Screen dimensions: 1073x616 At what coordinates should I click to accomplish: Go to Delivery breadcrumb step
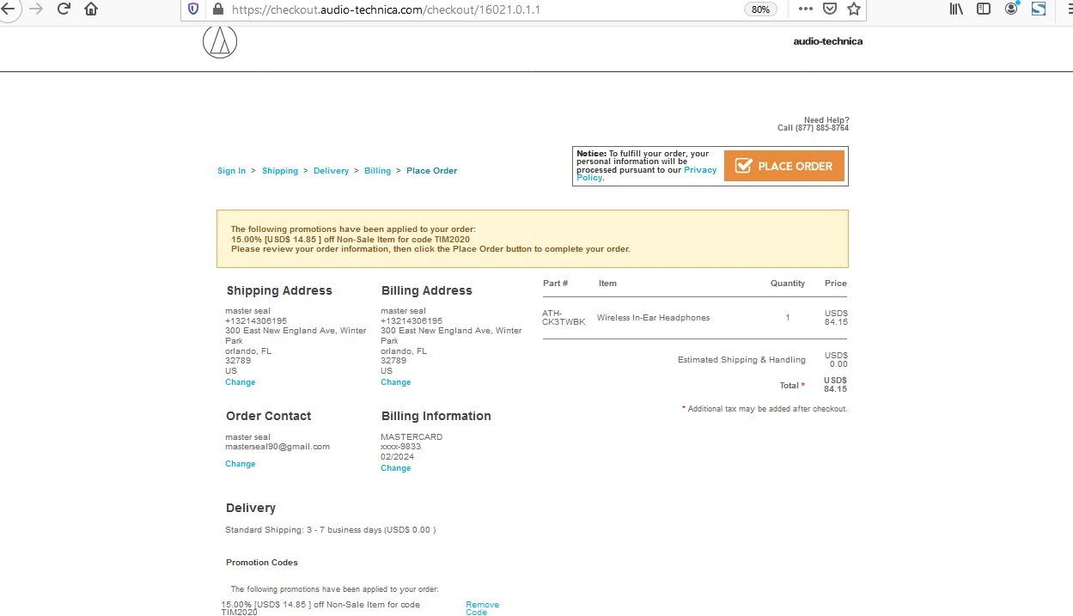[x=331, y=171]
